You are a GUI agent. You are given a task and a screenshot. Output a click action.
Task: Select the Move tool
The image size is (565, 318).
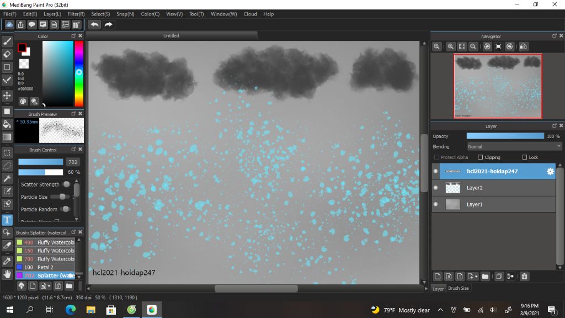tap(7, 96)
